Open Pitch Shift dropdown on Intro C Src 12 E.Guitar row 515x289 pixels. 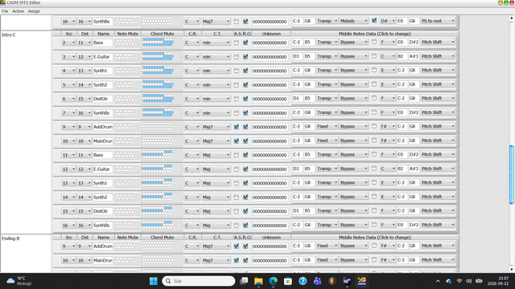[x=438, y=169]
